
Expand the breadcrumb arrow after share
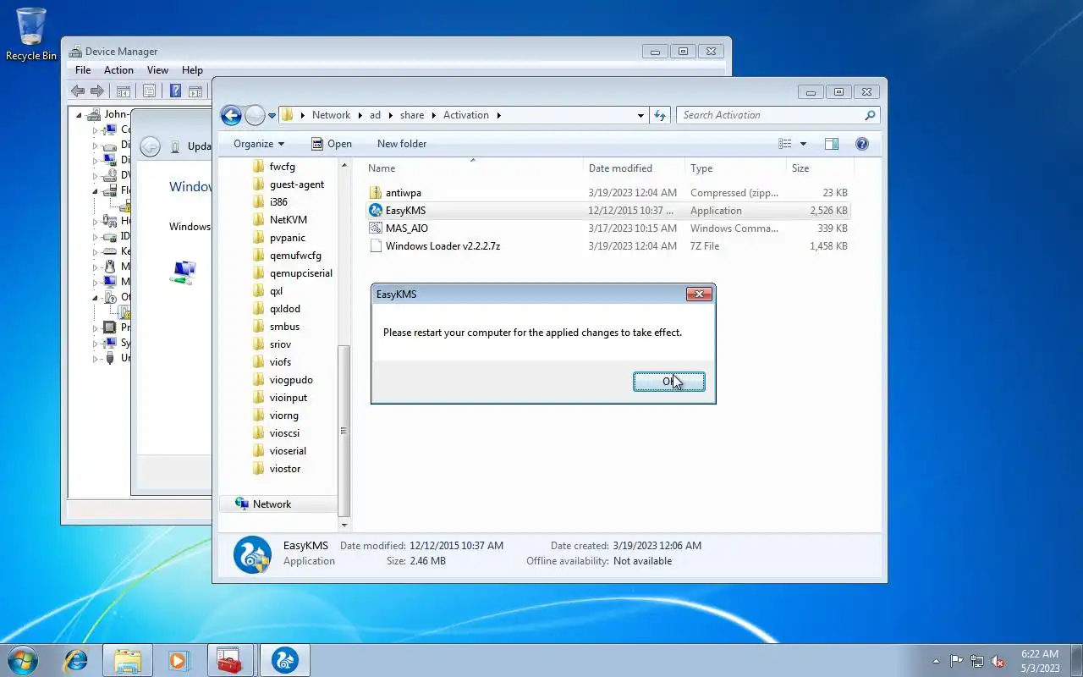(x=433, y=115)
